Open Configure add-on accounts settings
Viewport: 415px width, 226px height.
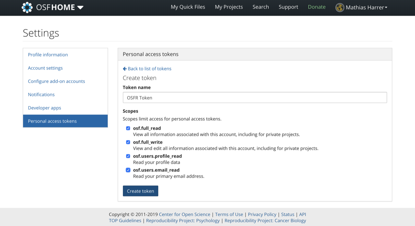click(57, 81)
